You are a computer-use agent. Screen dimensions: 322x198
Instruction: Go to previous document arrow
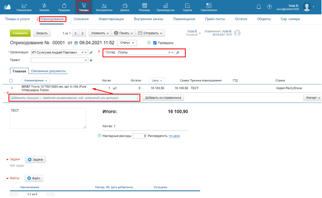(75, 33)
